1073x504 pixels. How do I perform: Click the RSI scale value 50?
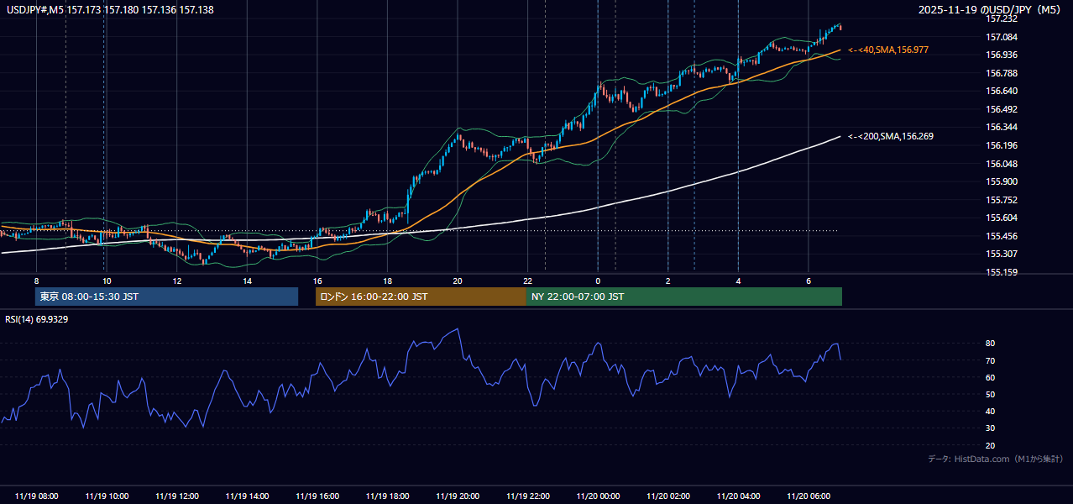click(991, 394)
